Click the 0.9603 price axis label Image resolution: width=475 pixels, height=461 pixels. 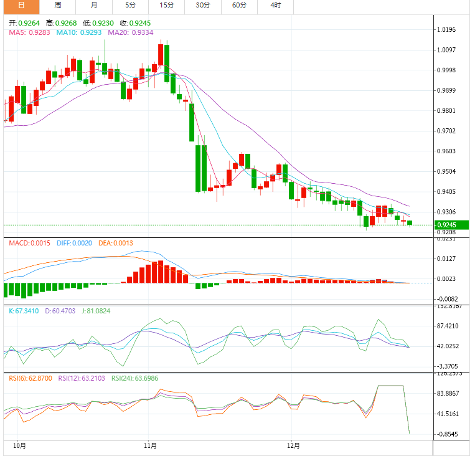pos(446,151)
